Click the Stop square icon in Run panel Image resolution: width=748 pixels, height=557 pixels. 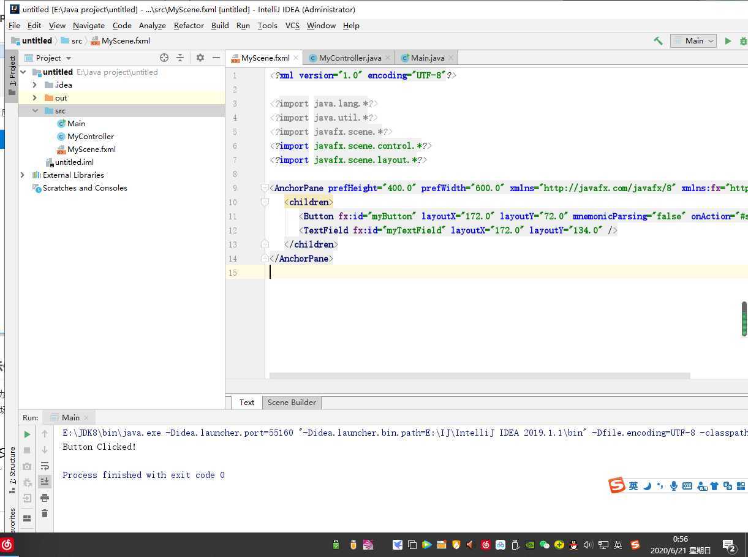(27, 450)
